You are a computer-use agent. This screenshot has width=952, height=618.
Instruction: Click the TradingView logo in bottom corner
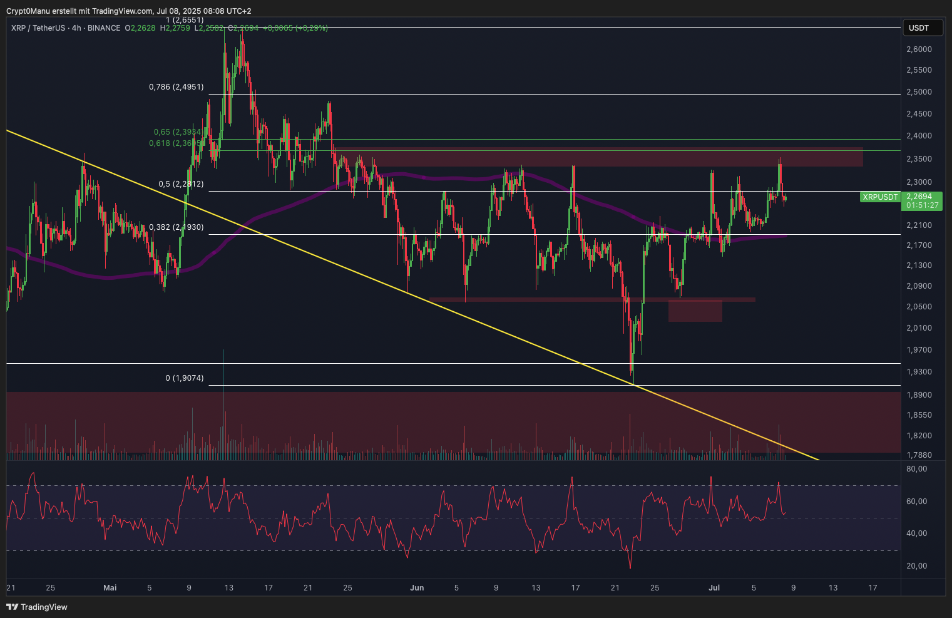point(36,607)
